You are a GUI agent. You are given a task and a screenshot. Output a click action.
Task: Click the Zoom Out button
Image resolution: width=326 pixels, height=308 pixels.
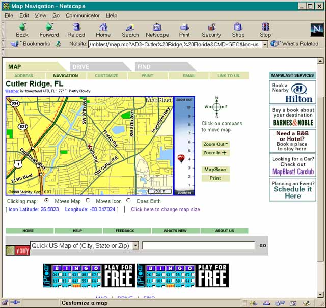click(215, 144)
